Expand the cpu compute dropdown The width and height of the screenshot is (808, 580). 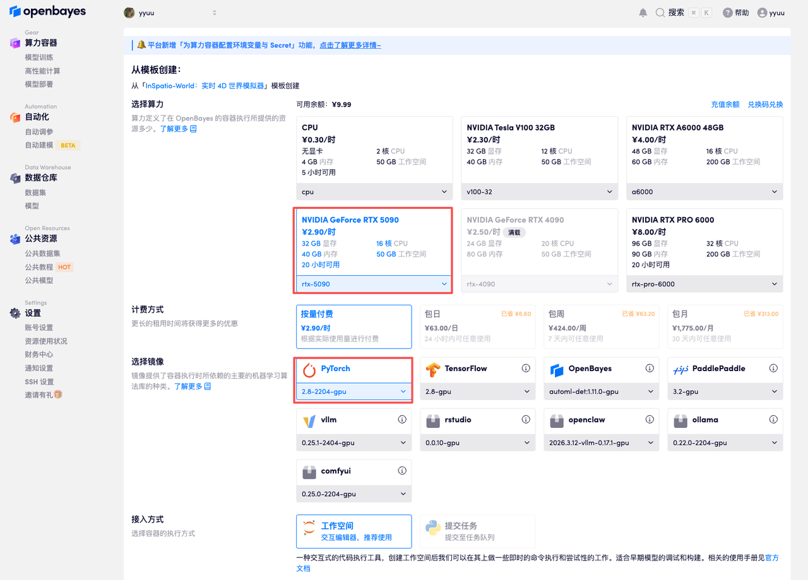pos(374,192)
